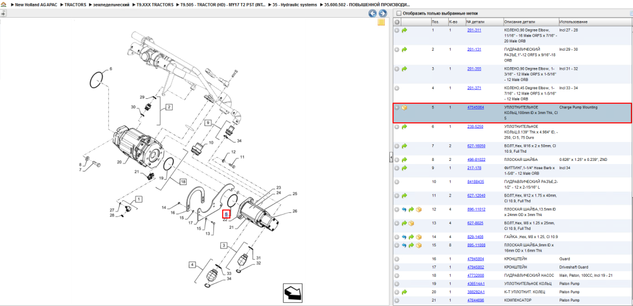Image resolution: width=633 pixels, height=306 pixels.
Task: Toggle round selector for part 47945802
Action: coord(397,267)
